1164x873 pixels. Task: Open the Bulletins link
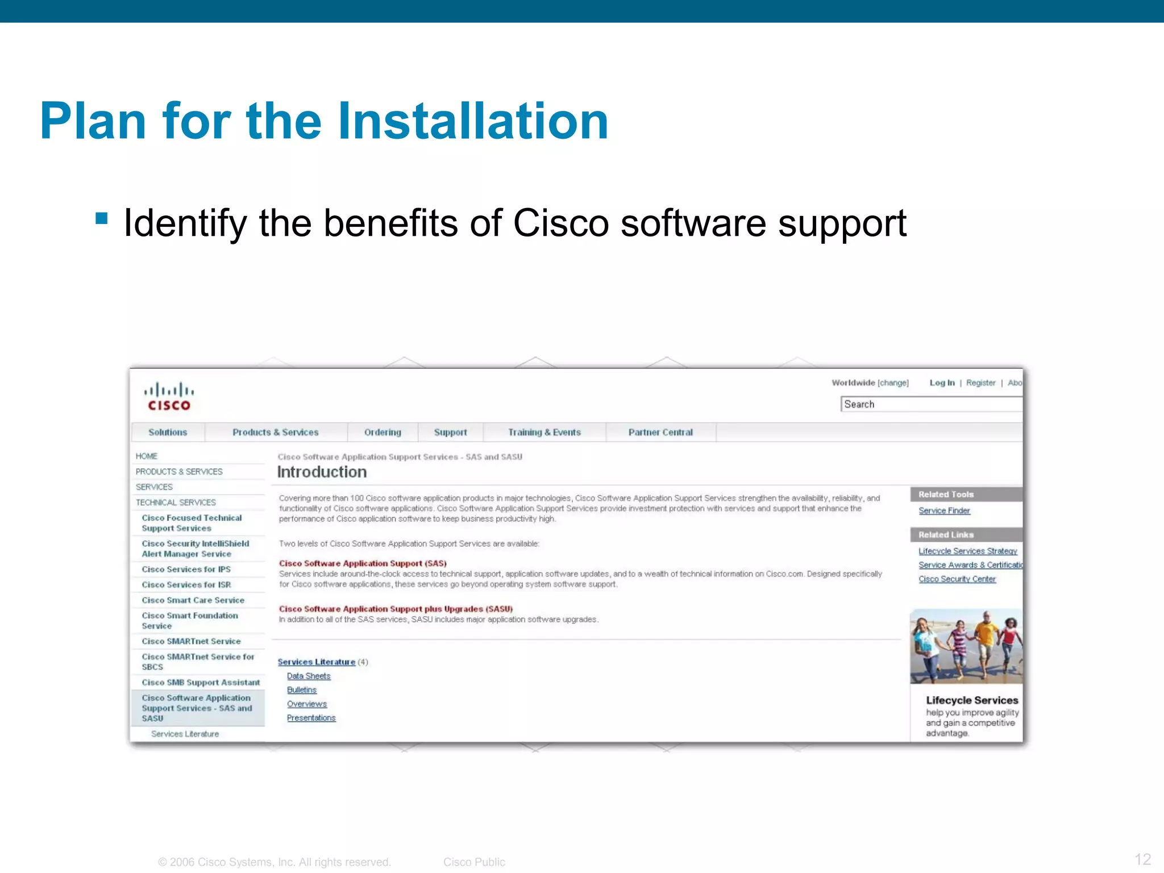(x=302, y=690)
